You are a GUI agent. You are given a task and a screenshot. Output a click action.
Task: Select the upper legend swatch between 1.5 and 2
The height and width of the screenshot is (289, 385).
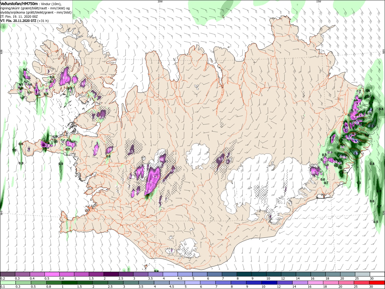click(96, 274)
